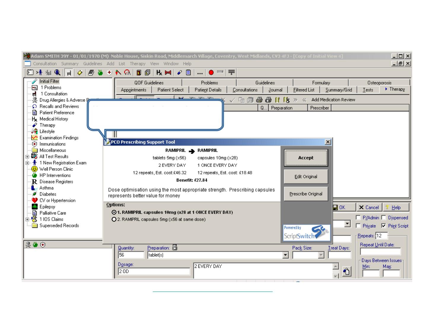The image size is (427, 320).
Task: Click the Hx medical history toolbar icon
Action: tap(159, 73)
